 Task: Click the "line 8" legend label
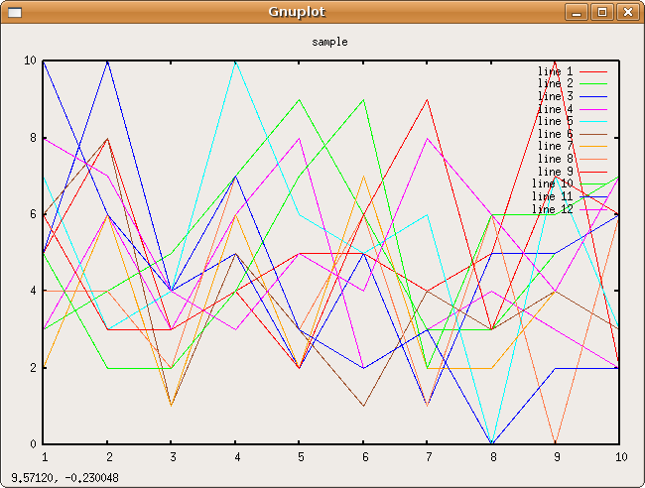(x=555, y=159)
